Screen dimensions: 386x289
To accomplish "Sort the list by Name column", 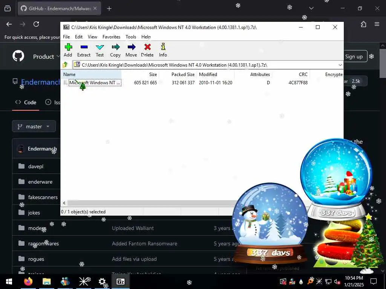I will tap(91, 75).
